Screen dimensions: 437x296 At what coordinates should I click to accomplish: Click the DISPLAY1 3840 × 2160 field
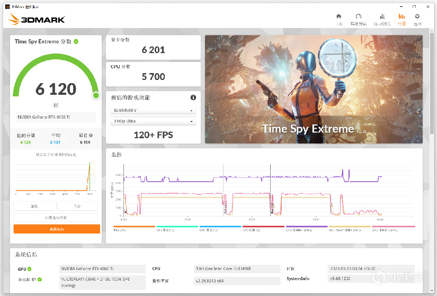(102, 282)
